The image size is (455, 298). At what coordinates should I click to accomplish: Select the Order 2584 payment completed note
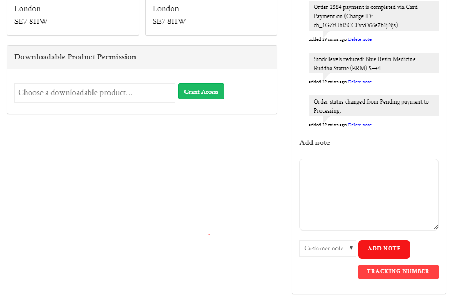click(x=373, y=16)
